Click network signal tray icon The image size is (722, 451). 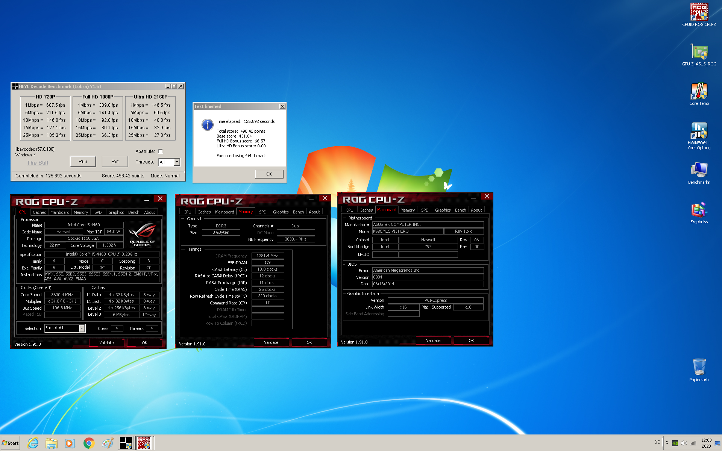coord(693,443)
